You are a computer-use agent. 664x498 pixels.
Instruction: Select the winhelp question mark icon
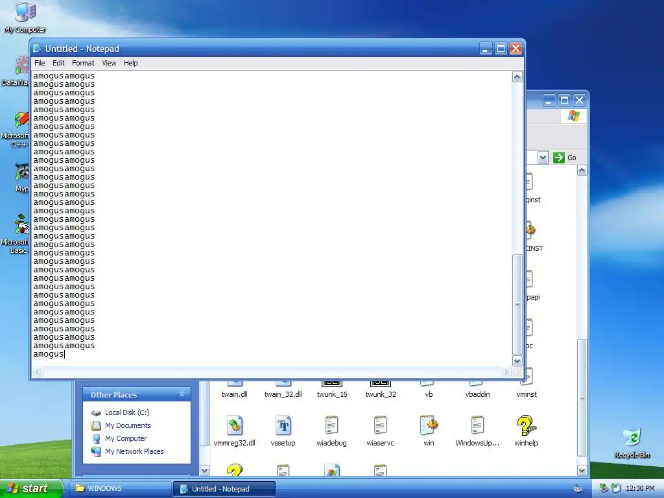coord(525,425)
